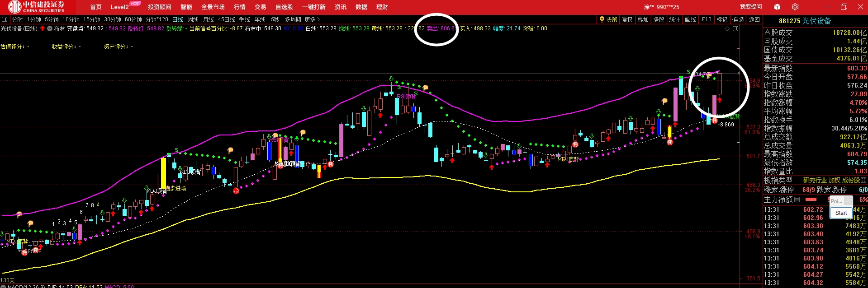Switch to the 30分钟 period tab
The width and height of the screenshot is (868, 288).
point(113,19)
